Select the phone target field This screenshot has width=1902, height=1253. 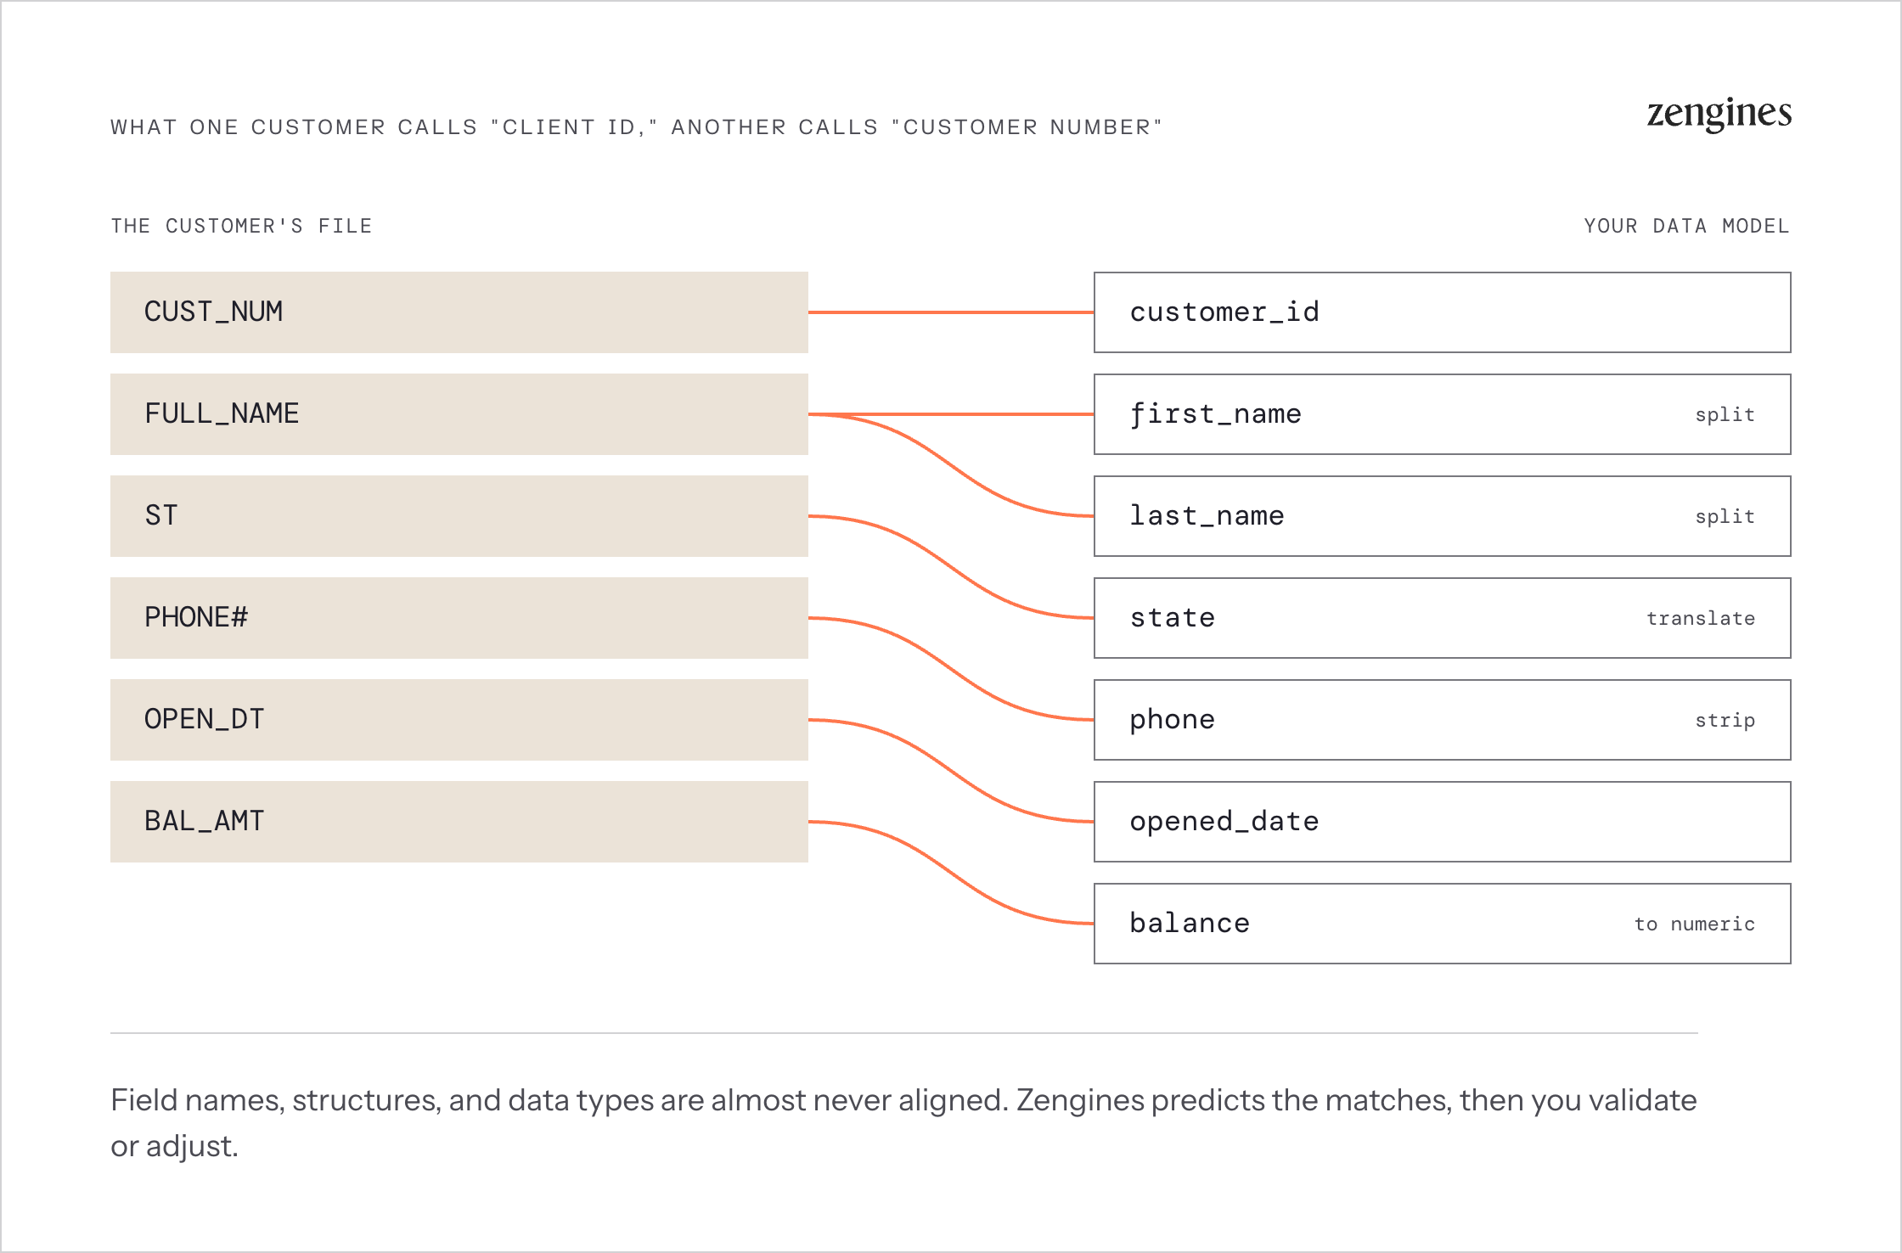click(x=1443, y=720)
